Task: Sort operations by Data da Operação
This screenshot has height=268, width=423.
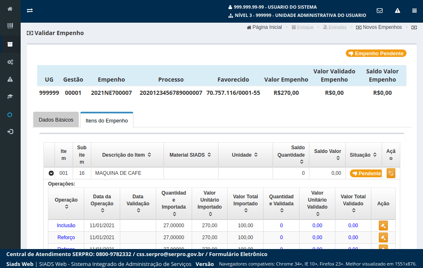Action: pyautogui.click(x=102, y=210)
